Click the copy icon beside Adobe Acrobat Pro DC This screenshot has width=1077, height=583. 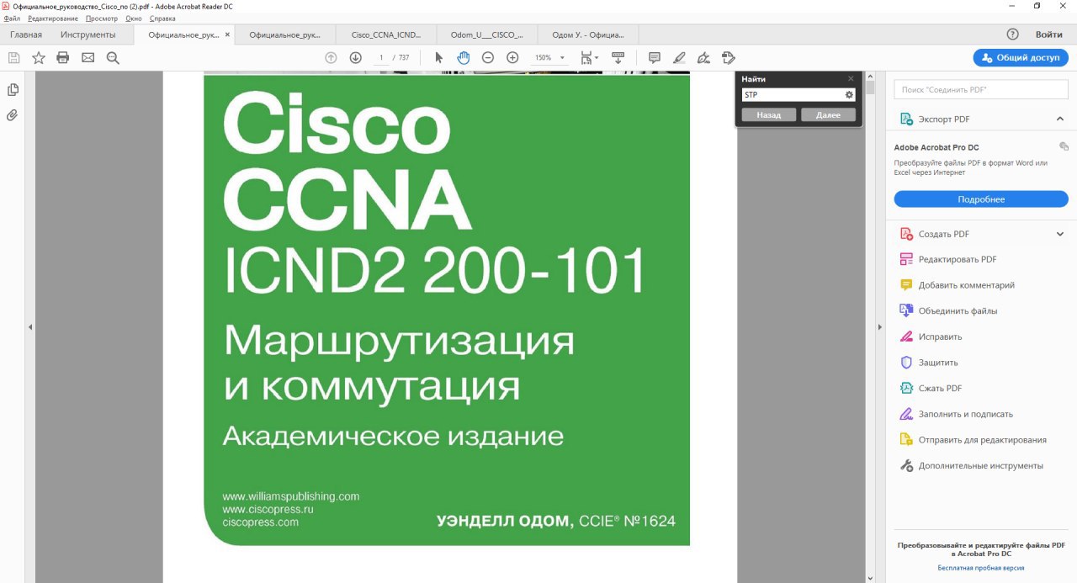(x=1064, y=146)
